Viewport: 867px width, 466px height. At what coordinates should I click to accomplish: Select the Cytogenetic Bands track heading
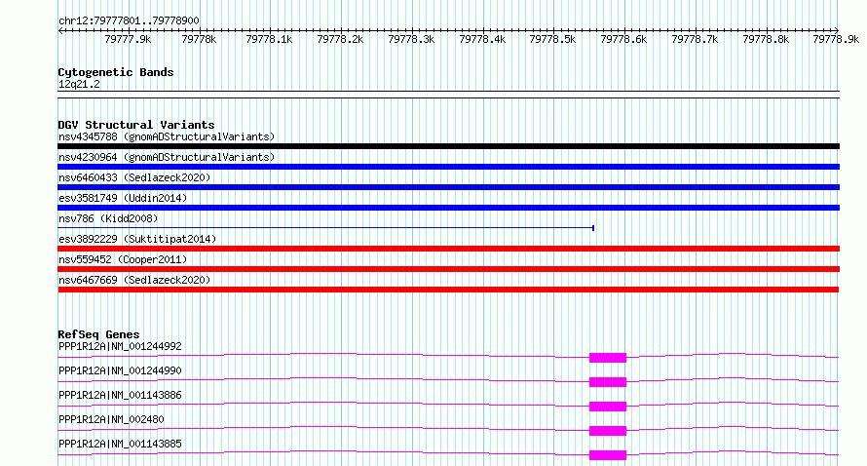[116, 72]
